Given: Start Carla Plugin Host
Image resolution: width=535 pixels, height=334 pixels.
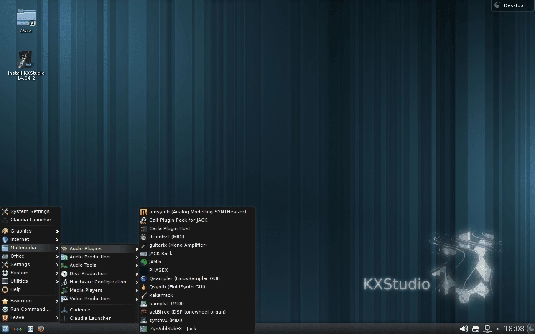Looking at the screenshot, I should click(x=197, y=228).
